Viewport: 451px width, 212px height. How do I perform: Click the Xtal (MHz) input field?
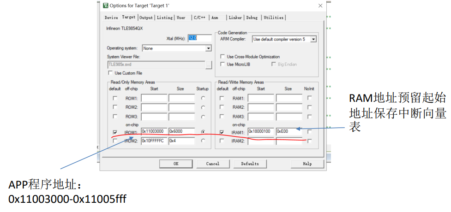[x=200, y=38]
